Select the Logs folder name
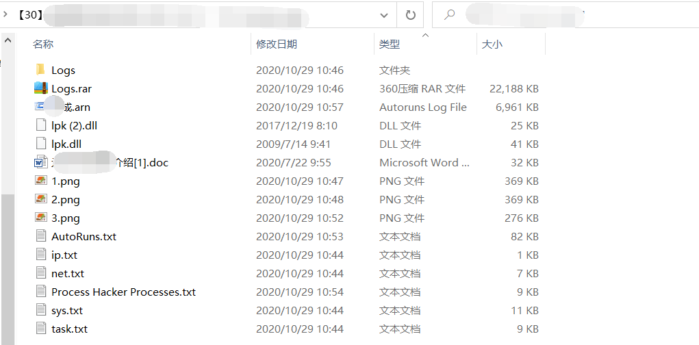The width and height of the screenshot is (699, 345). pos(63,70)
